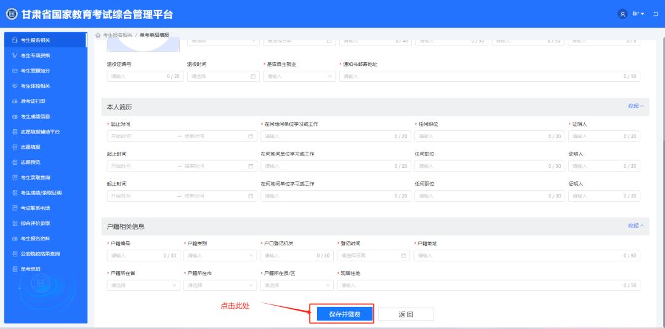Click the icon beside 志愿填报辅助平台
Viewport: 665px width, 329px height.
(15, 132)
